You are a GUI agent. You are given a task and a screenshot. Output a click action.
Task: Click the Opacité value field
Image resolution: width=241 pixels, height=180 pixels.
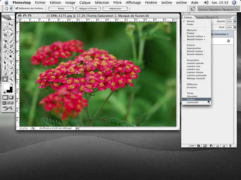[x=230, y=21]
